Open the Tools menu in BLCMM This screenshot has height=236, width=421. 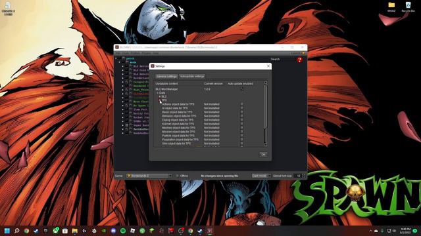[x=126, y=53]
